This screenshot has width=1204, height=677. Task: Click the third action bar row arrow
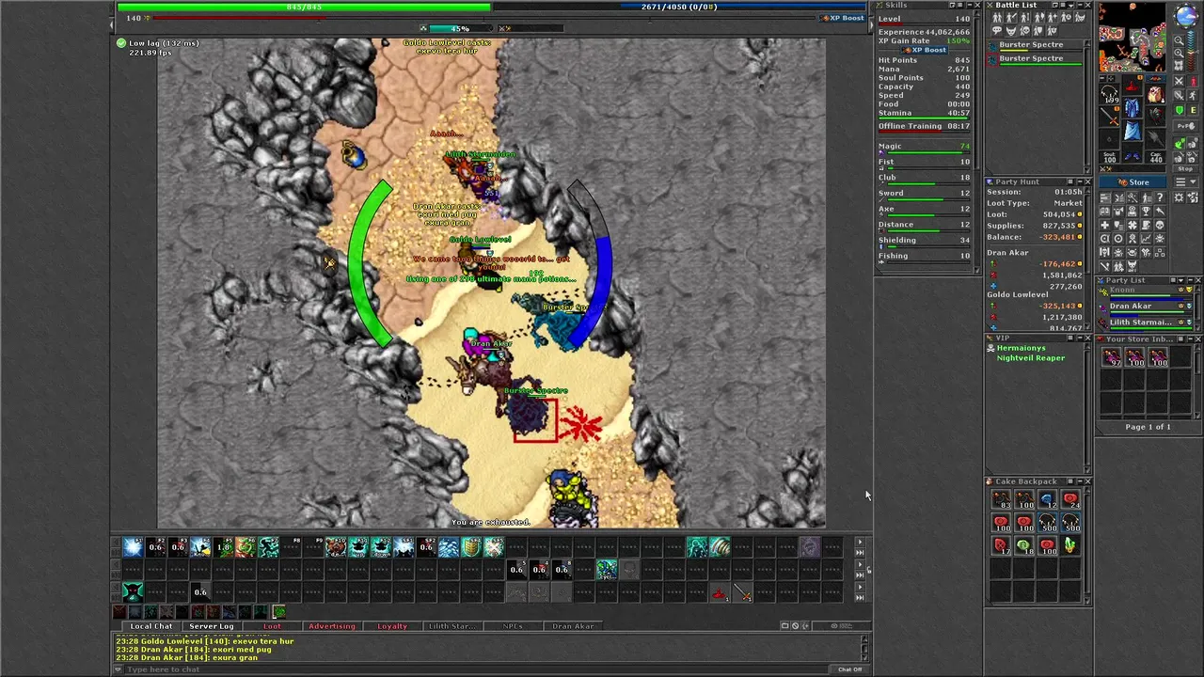click(860, 587)
